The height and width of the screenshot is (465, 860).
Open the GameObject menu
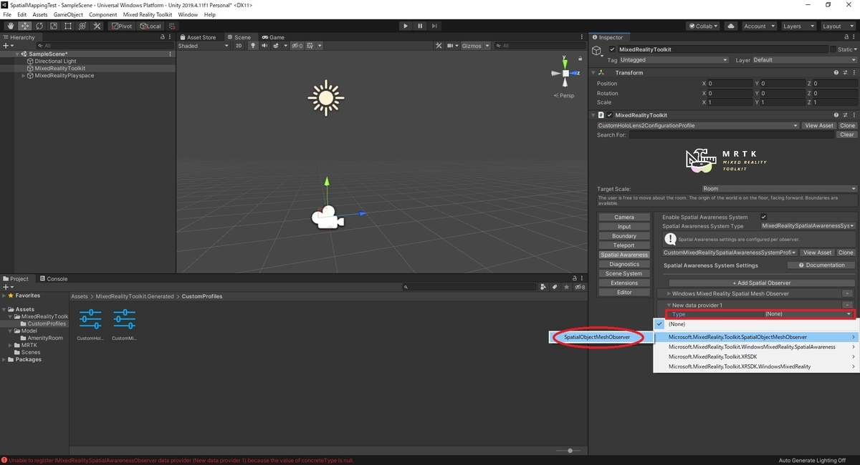tap(68, 14)
